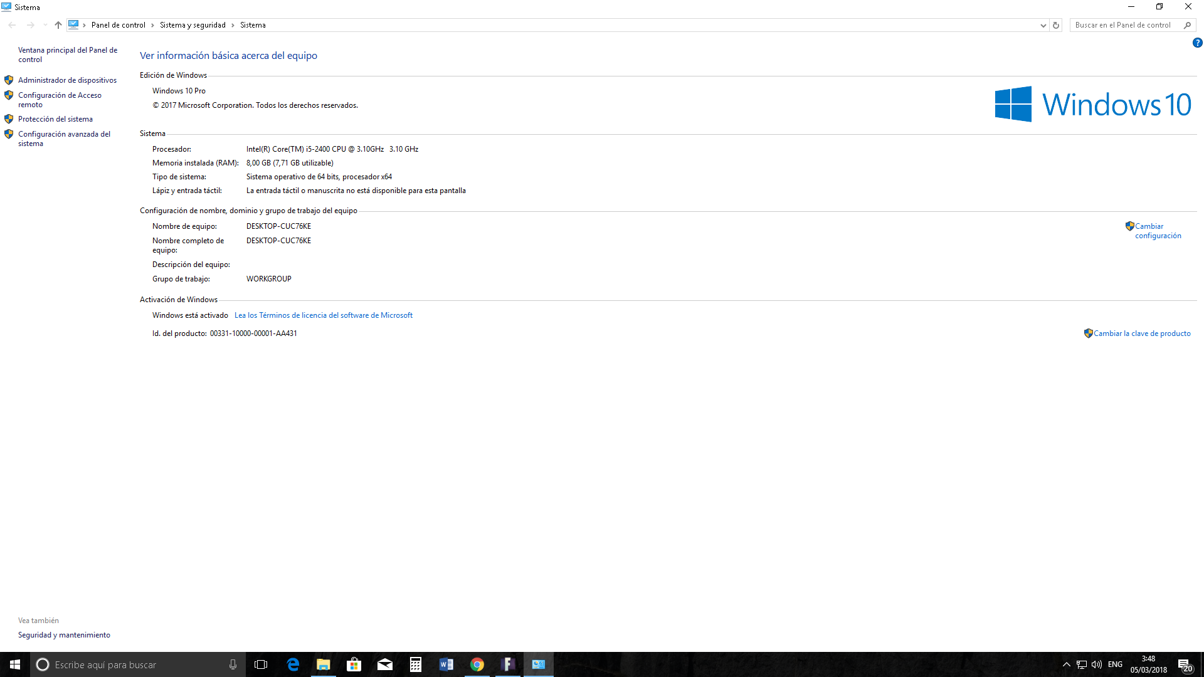This screenshot has height=677, width=1204.
Task: Click the blue help question mark icon
Action: pyautogui.click(x=1197, y=43)
